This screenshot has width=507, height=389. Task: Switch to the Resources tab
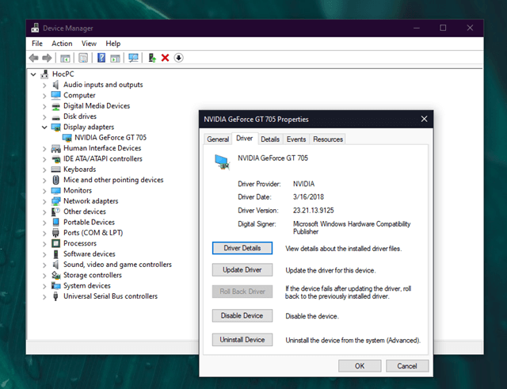327,139
